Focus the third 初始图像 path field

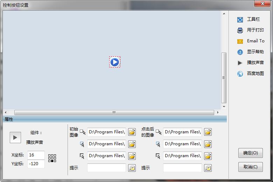106,156
